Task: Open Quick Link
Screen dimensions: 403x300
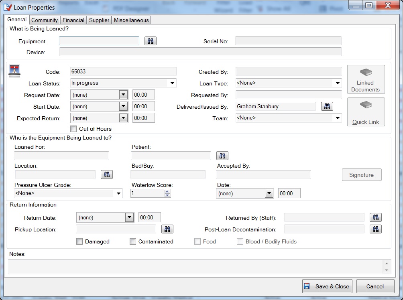Action: pyautogui.click(x=366, y=112)
